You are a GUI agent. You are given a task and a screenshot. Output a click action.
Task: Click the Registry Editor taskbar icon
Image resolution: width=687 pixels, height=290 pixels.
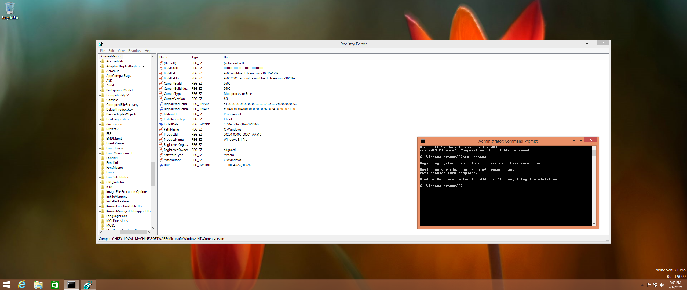(88, 285)
